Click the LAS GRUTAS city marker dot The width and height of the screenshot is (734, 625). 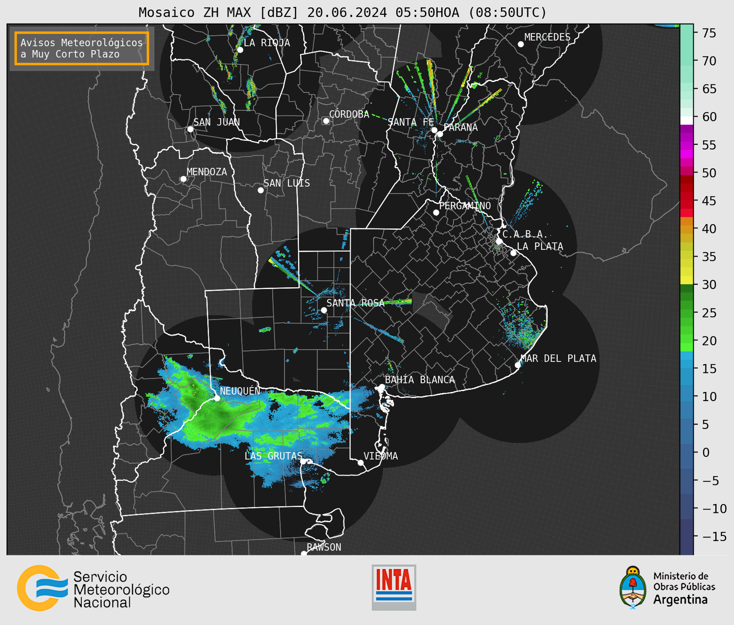[303, 462]
